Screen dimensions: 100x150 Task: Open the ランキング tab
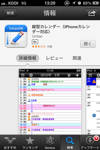coord(30,142)
